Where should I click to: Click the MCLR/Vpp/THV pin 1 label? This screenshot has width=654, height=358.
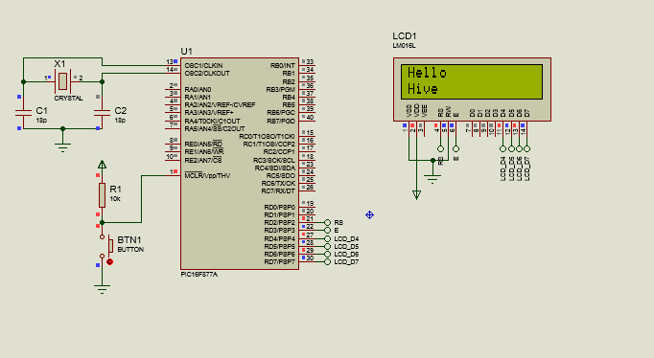coord(207,176)
